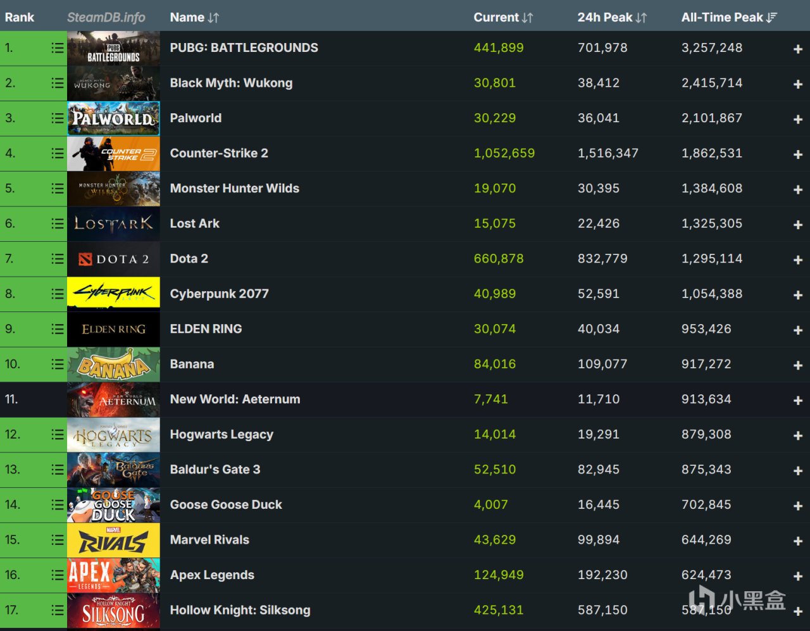Open the list icon in the Palworld row

pos(58,118)
